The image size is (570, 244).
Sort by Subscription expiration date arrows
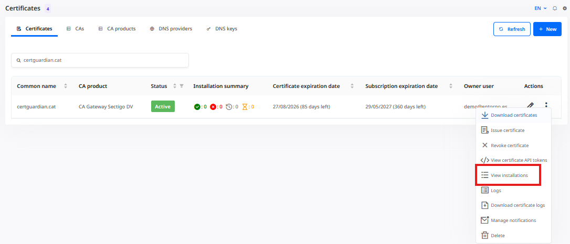click(x=451, y=86)
